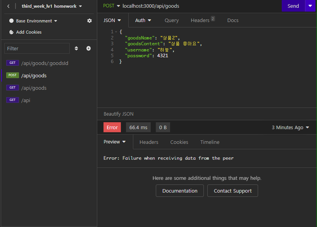317x227 pixels.
Task: Click the Headers count badge 2
Action: pos(213,19)
